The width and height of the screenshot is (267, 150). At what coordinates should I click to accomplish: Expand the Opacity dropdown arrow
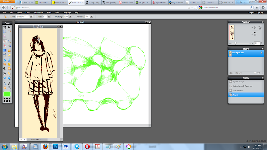click(70, 17)
